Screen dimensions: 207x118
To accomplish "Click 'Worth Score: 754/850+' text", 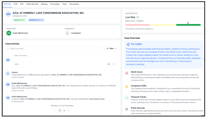I will (134, 21).
